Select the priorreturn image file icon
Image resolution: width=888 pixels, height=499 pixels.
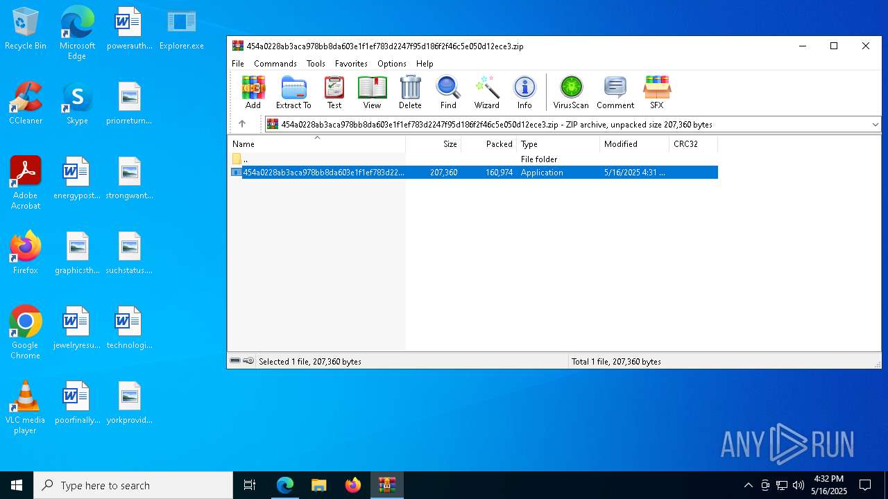[x=129, y=103]
